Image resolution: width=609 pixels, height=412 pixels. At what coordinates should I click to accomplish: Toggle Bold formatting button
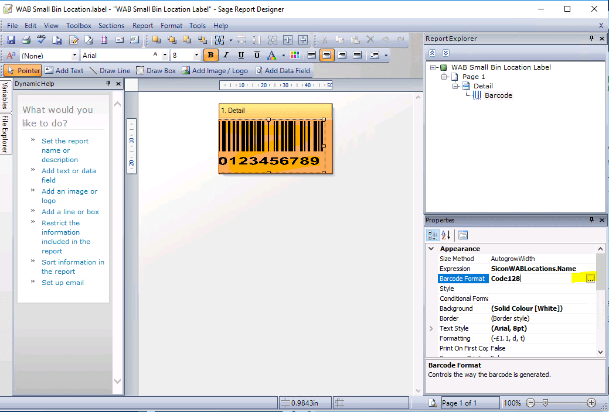pos(210,55)
